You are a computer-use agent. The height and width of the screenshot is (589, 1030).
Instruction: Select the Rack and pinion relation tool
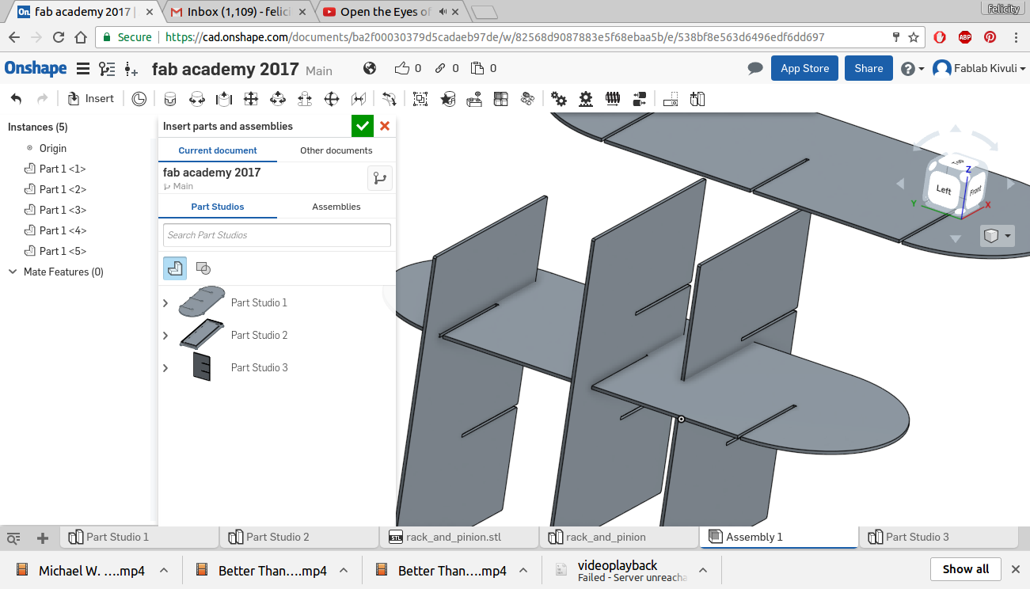(x=586, y=99)
